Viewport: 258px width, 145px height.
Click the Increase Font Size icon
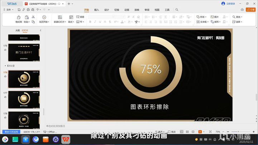click(129, 17)
